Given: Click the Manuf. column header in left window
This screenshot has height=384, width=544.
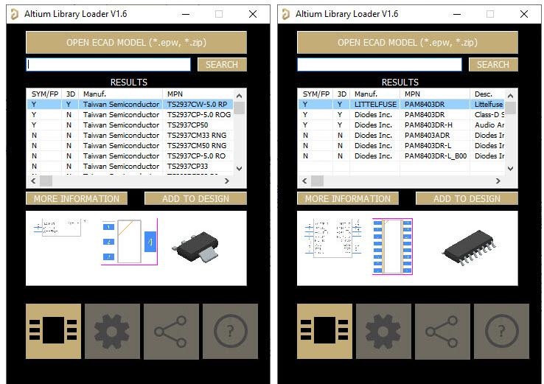Looking at the screenshot, I should coord(121,94).
